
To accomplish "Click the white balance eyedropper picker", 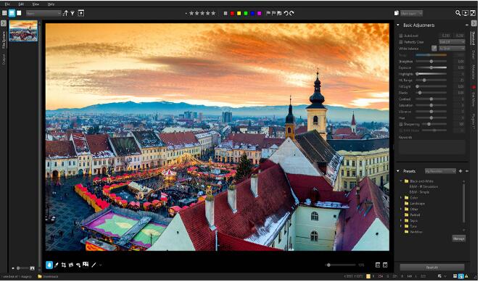I will (x=434, y=49).
